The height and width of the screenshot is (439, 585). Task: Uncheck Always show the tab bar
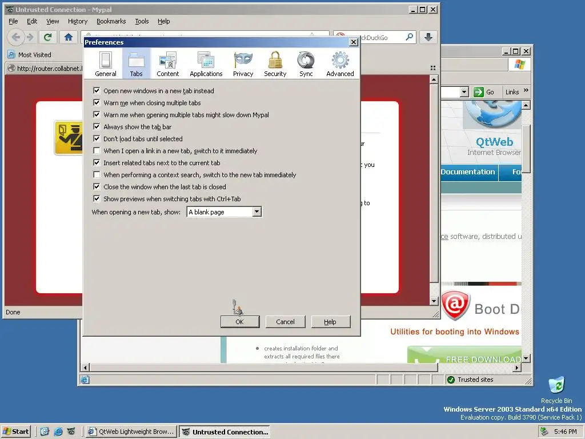click(x=97, y=126)
